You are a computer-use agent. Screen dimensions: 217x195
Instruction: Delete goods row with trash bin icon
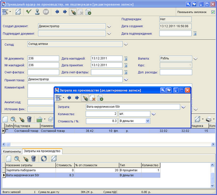pyautogui.click(x=29, y=119)
